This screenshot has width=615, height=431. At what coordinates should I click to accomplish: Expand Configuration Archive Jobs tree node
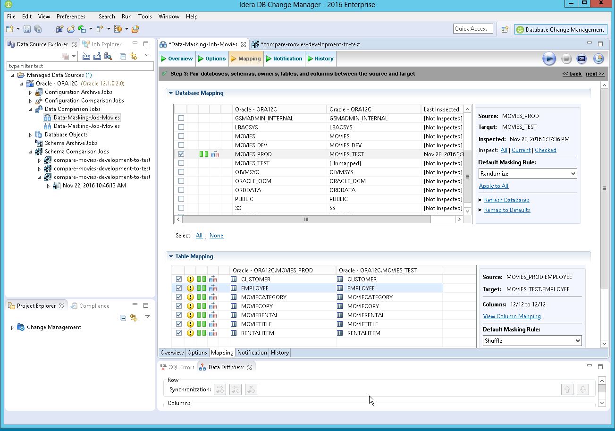tap(31, 92)
